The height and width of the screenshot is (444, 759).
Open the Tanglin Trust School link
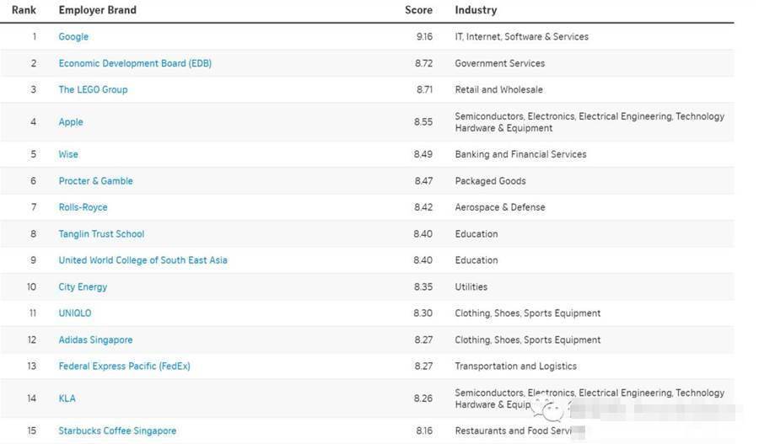[102, 233]
